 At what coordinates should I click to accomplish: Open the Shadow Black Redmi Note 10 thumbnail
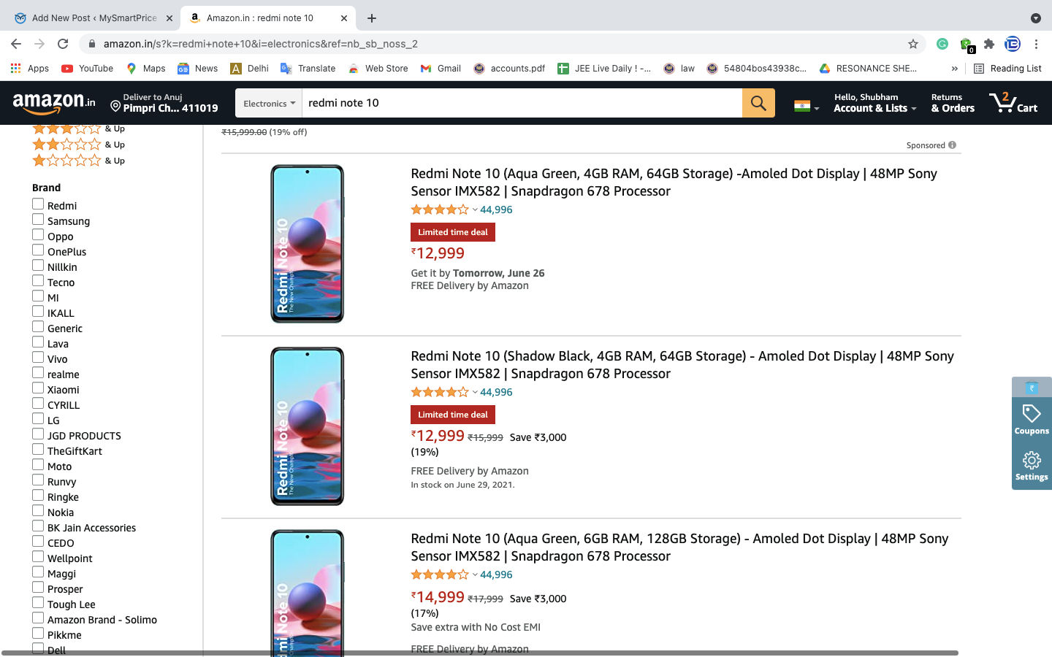coord(307,426)
